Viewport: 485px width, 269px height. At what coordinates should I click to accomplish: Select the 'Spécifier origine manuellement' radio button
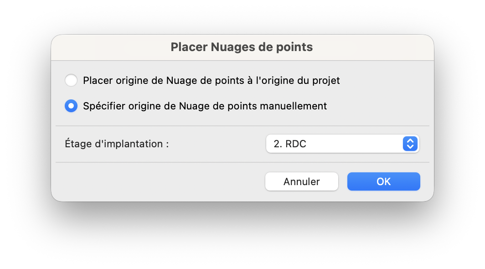[71, 106]
